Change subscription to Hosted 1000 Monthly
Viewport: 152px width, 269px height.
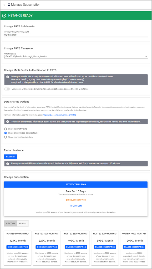click(47, 247)
